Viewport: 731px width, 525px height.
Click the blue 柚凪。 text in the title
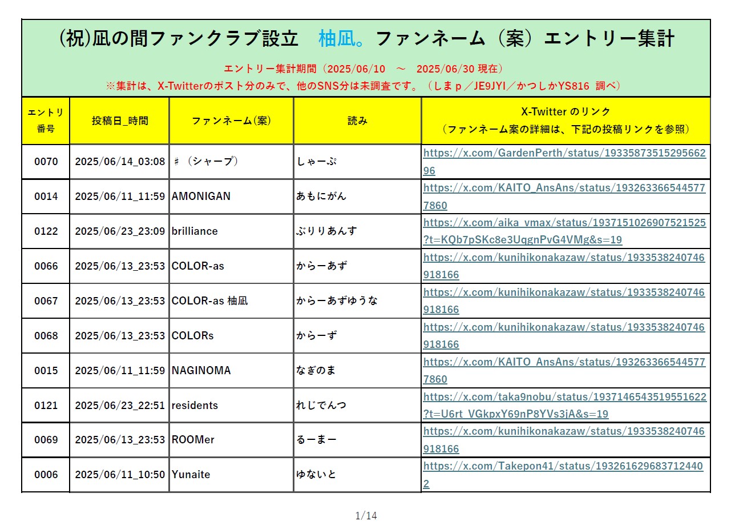[x=342, y=39]
